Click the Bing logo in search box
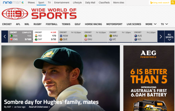 [152, 2]
